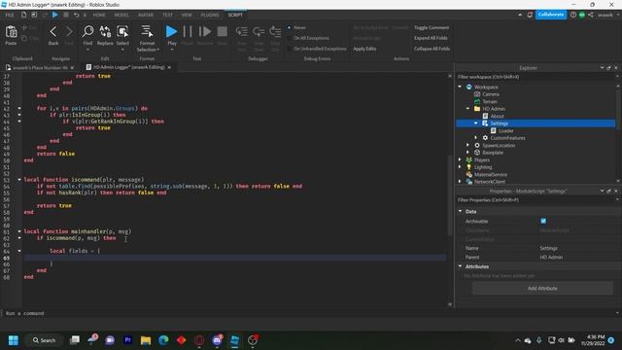Click the new file icon in the quick-access bar

[23, 15]
